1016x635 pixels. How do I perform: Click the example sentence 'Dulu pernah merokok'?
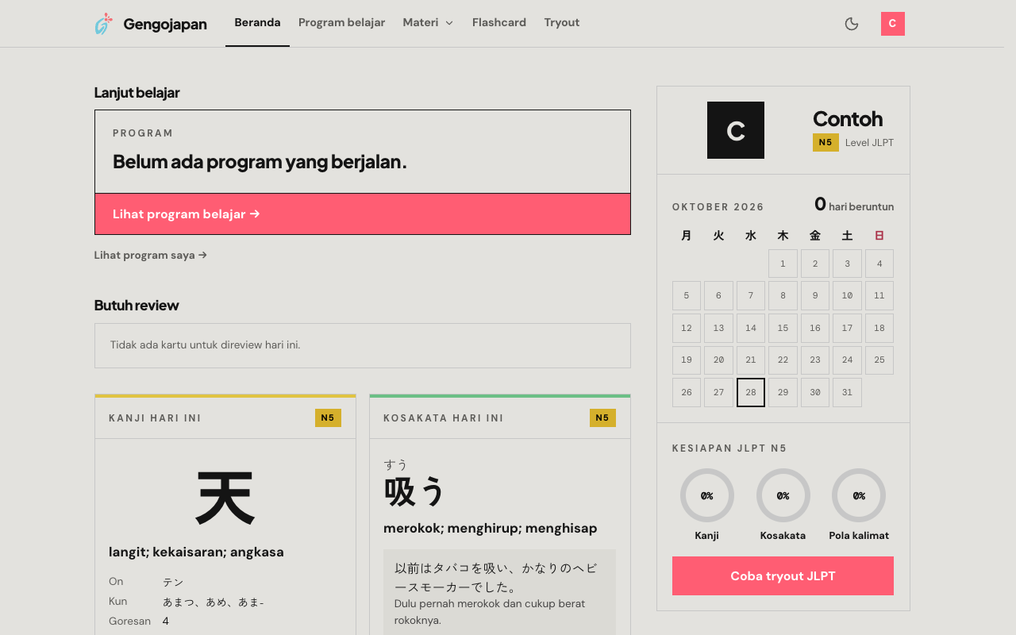pyautogui.click(x=490, y=612)
